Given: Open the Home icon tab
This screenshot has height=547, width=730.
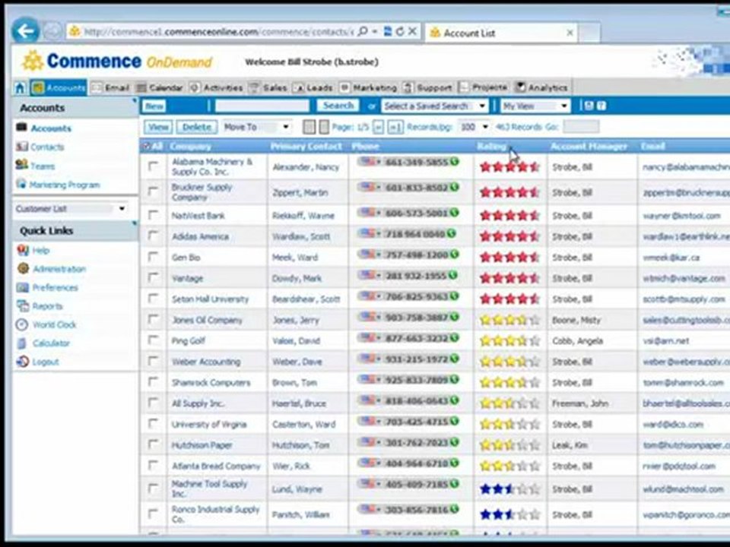Looking at the screenshot, I should point(20,87).
